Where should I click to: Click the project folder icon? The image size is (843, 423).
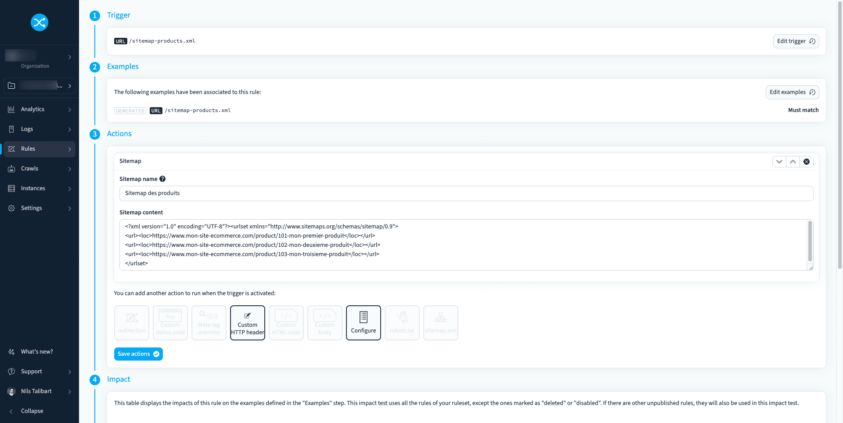point(11,86)
